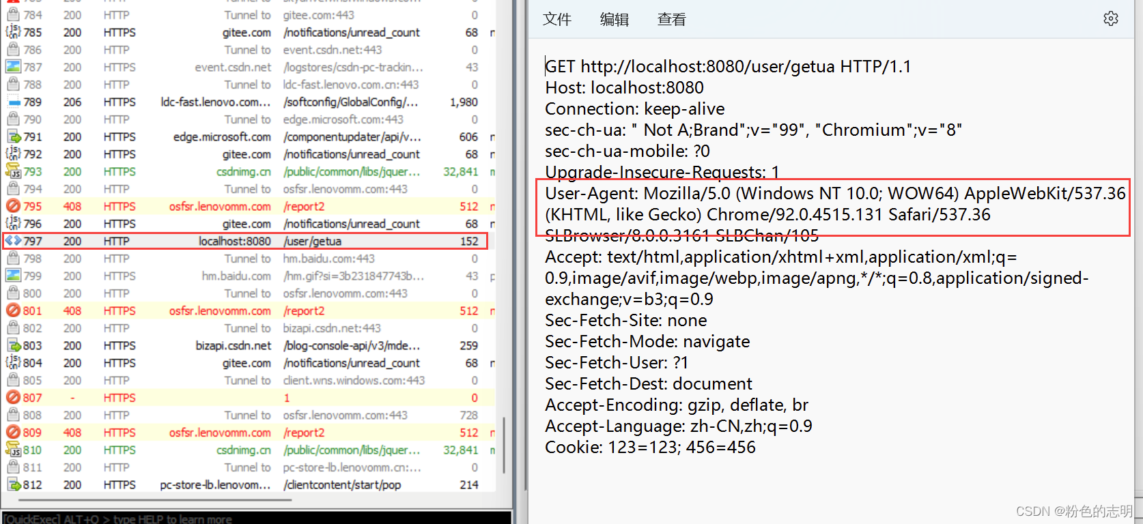Click the GET request line in Notepad
1143x524 pixels.
(x=728, y=66)
